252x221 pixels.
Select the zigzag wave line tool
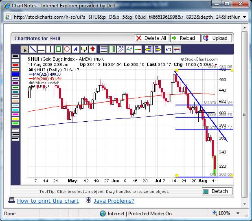129,49
